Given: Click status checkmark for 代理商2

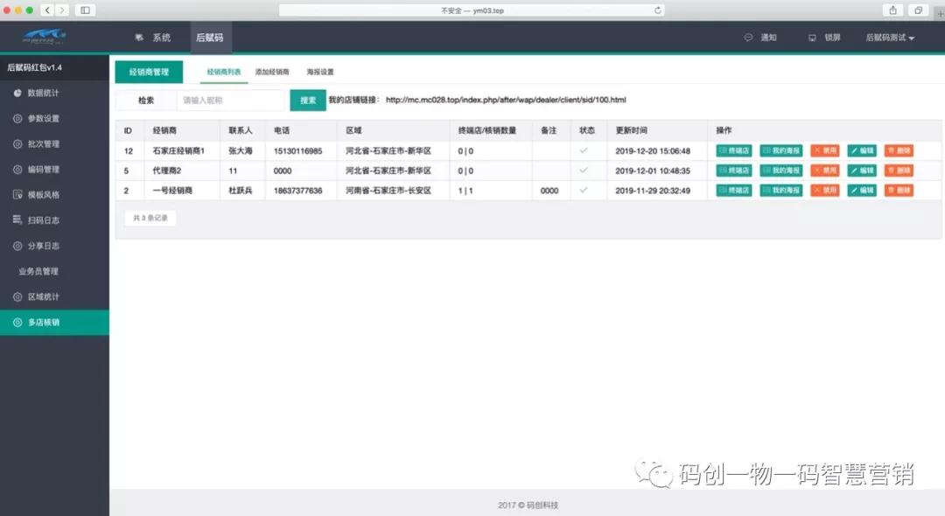Looking at the screenshot, I should (x=584, y=171).
